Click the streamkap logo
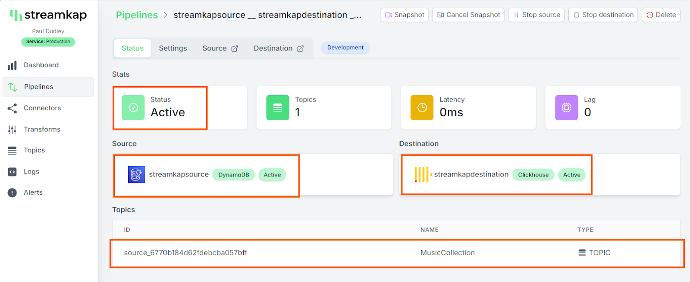Image resolution: width=690 pixels, height=282 pixels. (48, 15)
